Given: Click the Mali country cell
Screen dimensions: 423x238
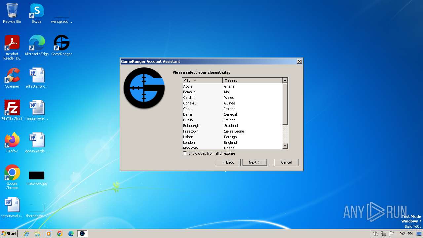Looking at the screenshot, I should pyautogui.click(x=227, y=92).
